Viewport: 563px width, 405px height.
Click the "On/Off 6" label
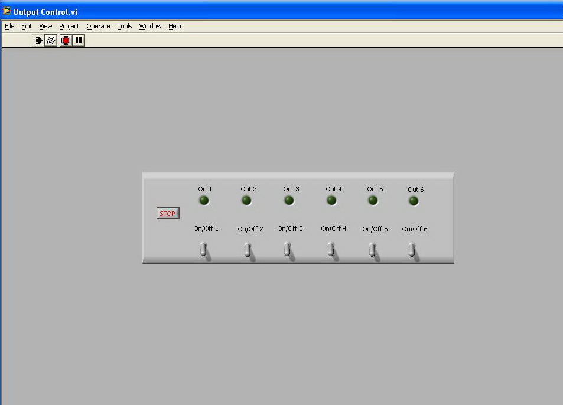click(x=414, y=229)
